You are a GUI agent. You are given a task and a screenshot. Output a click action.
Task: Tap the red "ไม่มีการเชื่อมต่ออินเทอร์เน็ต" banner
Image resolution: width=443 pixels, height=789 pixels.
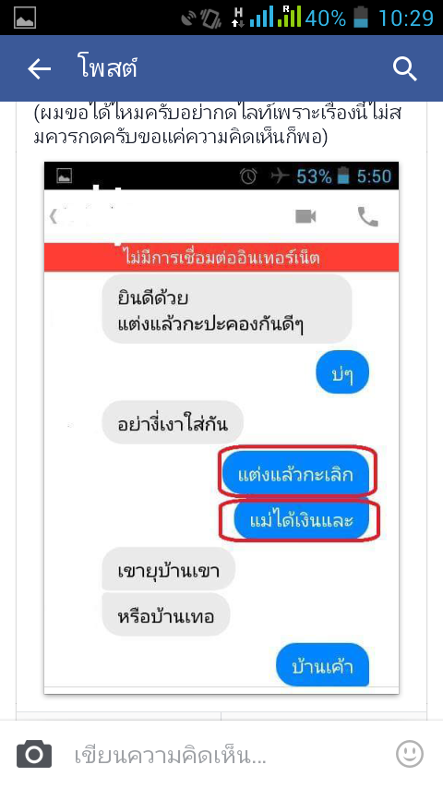point(221,258)
